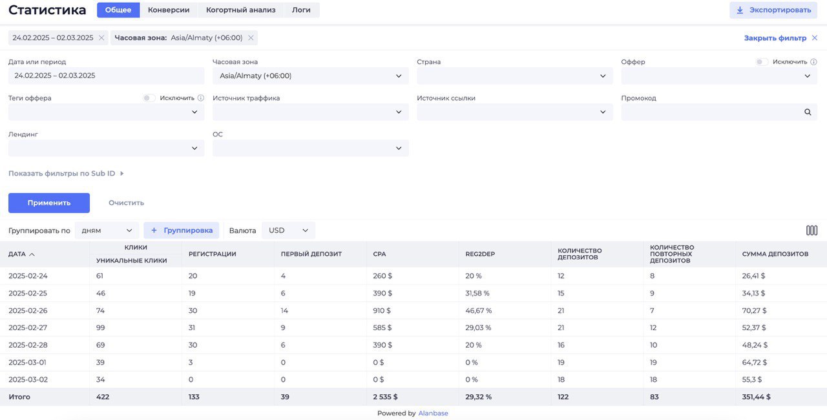Image resolution: width=827 pixels, height=420 pixels.
Task: Toggle Исключить switch for Оффер
Action: [x=762, y=62]
